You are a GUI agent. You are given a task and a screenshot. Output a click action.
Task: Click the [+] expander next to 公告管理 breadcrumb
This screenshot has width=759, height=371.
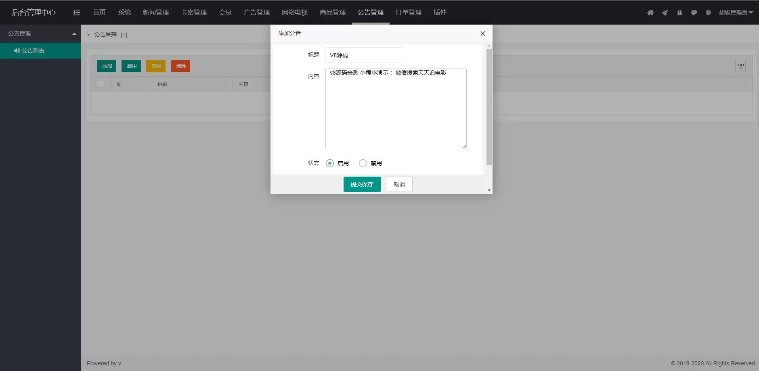(124, 35)
